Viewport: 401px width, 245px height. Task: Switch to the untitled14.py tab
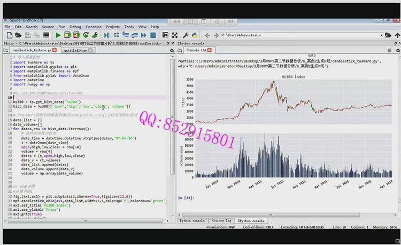click(x=75, y=50)
